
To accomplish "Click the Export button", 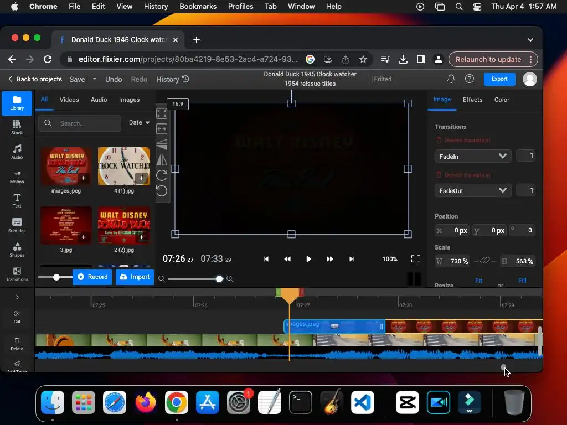I will [499, 79].
